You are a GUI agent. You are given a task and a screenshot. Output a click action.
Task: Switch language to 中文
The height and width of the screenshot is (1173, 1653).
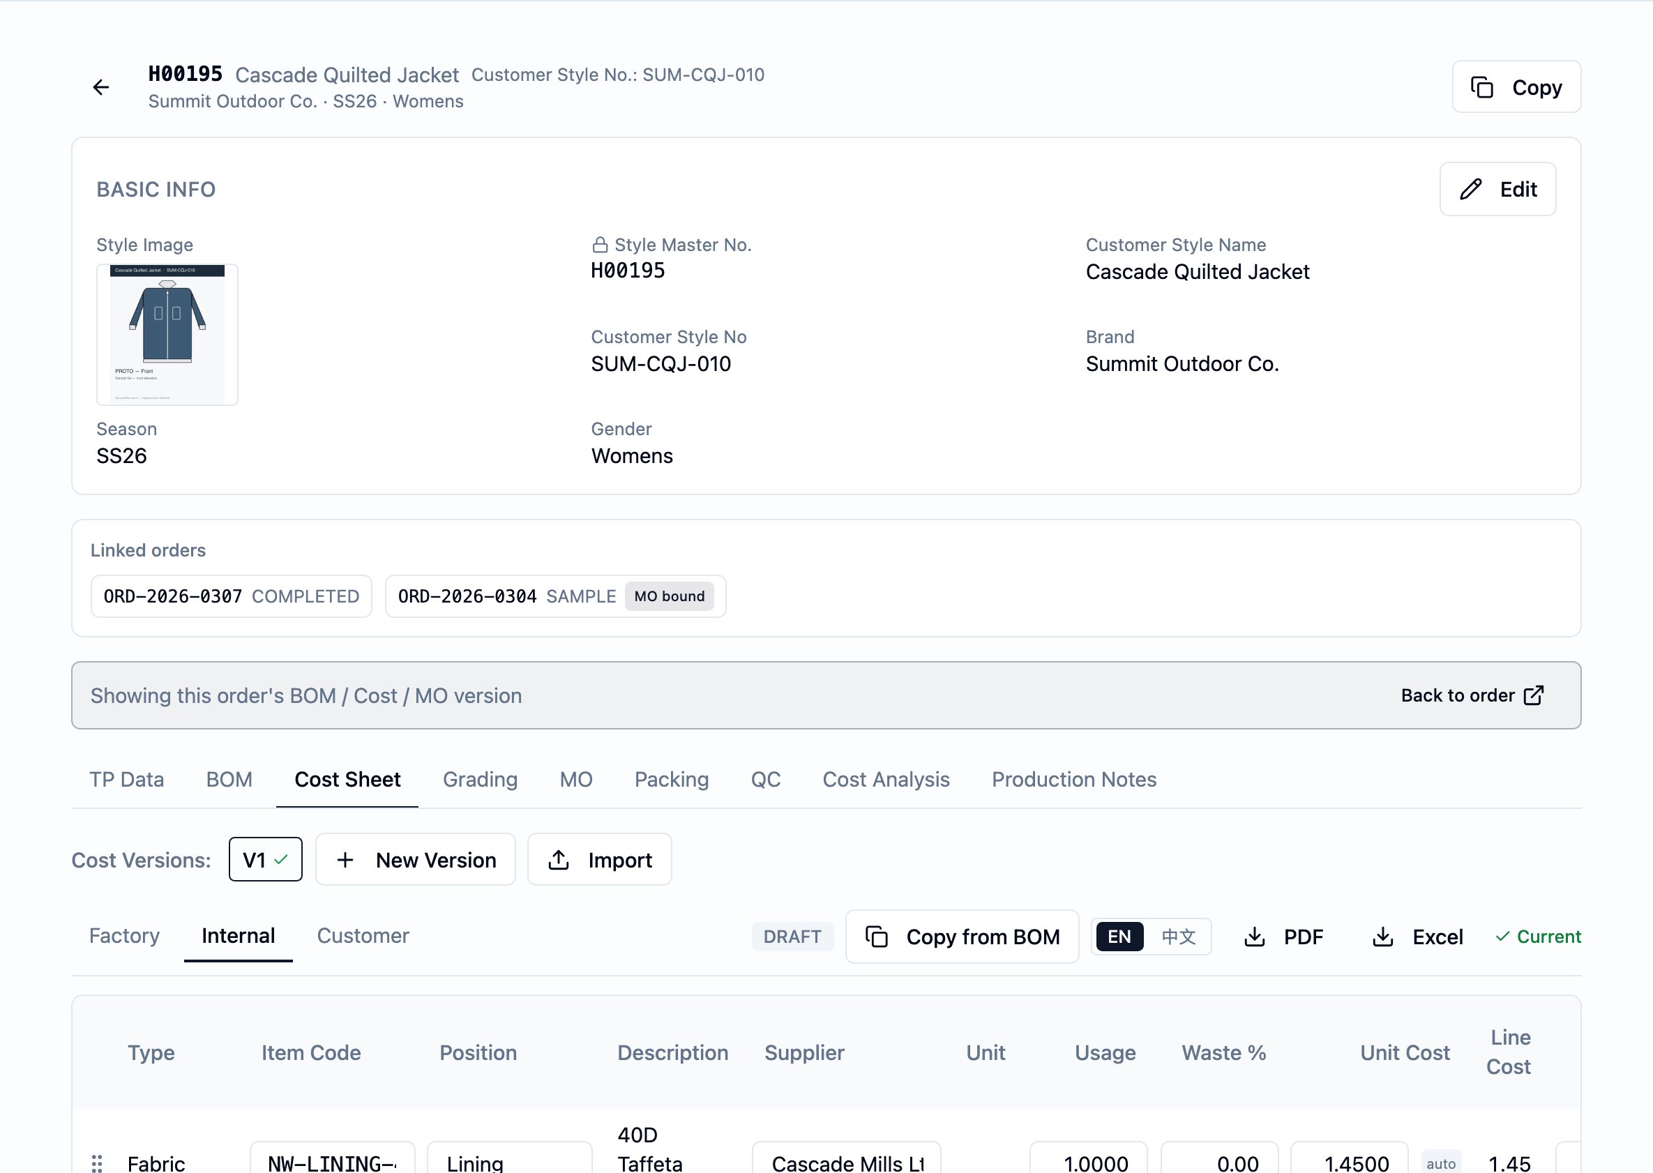[1178, 937]
